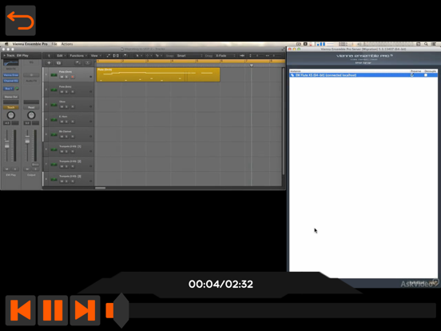Viewport: 441px width, 331px height.
Task: Click the Audio FX slot on Output strip
Action: 31,81
